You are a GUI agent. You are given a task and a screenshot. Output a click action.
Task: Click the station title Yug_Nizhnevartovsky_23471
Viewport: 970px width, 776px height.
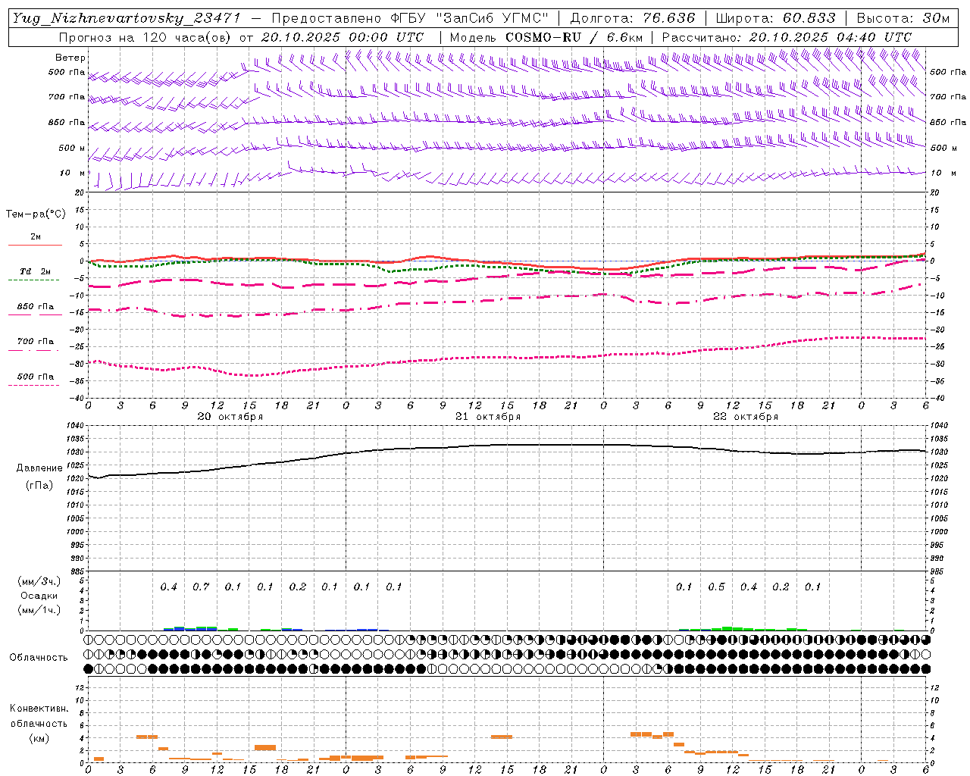point(126,18)
